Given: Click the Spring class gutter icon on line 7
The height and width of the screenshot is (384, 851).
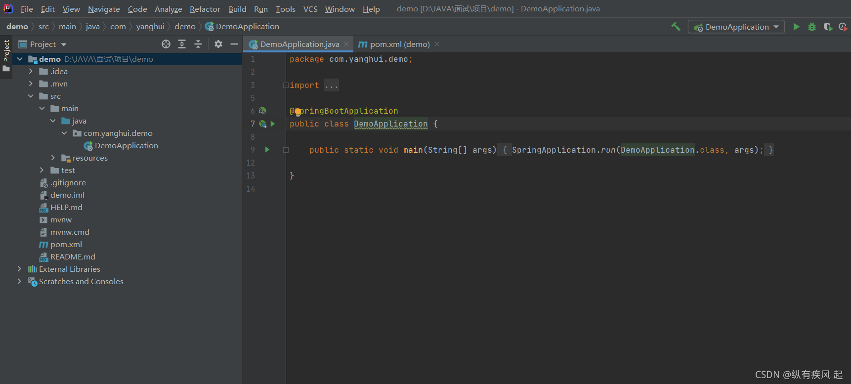Looking at the screenshot, I should pos(263,124).
